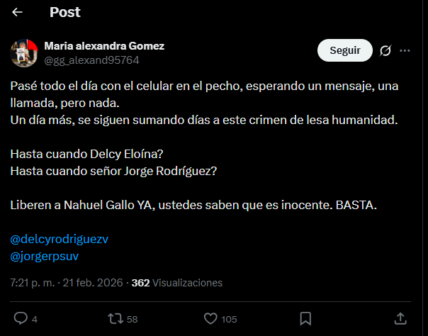Click the share upload icon

coord(400,318)
